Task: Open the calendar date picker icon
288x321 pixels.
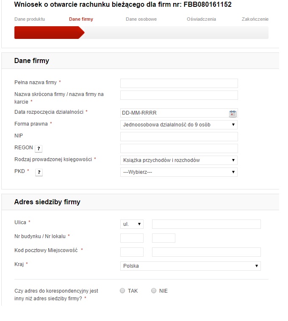Action: click(233, 114)
